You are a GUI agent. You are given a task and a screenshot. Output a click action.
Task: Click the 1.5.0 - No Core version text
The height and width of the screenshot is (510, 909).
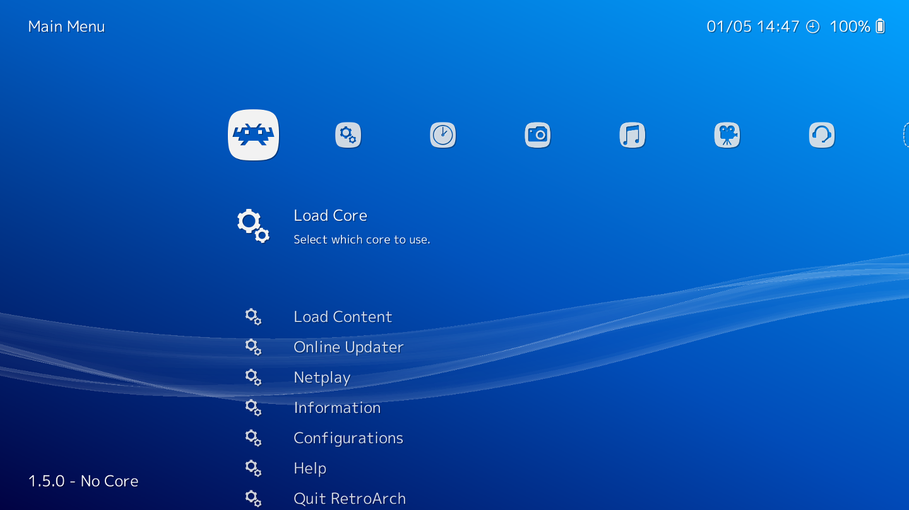click(83, 481)
